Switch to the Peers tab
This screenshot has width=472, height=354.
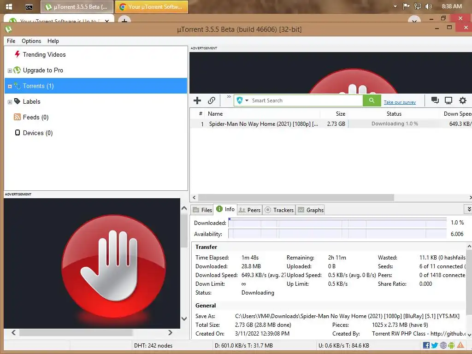coord(249,210)
